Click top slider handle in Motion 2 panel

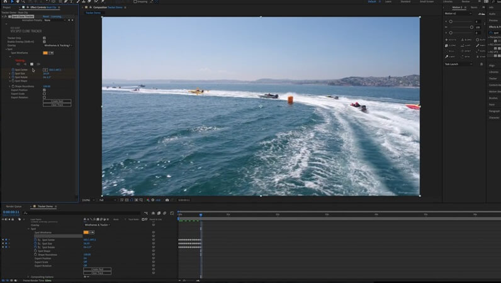pyautogui.click(x=451, y=21)
